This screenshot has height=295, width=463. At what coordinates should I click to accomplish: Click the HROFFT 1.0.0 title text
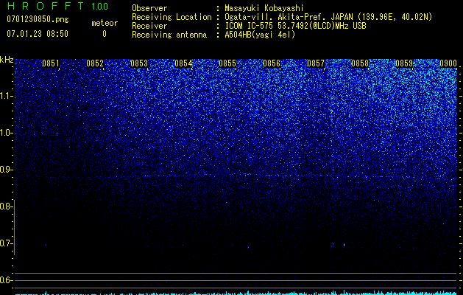pos(57,6)
